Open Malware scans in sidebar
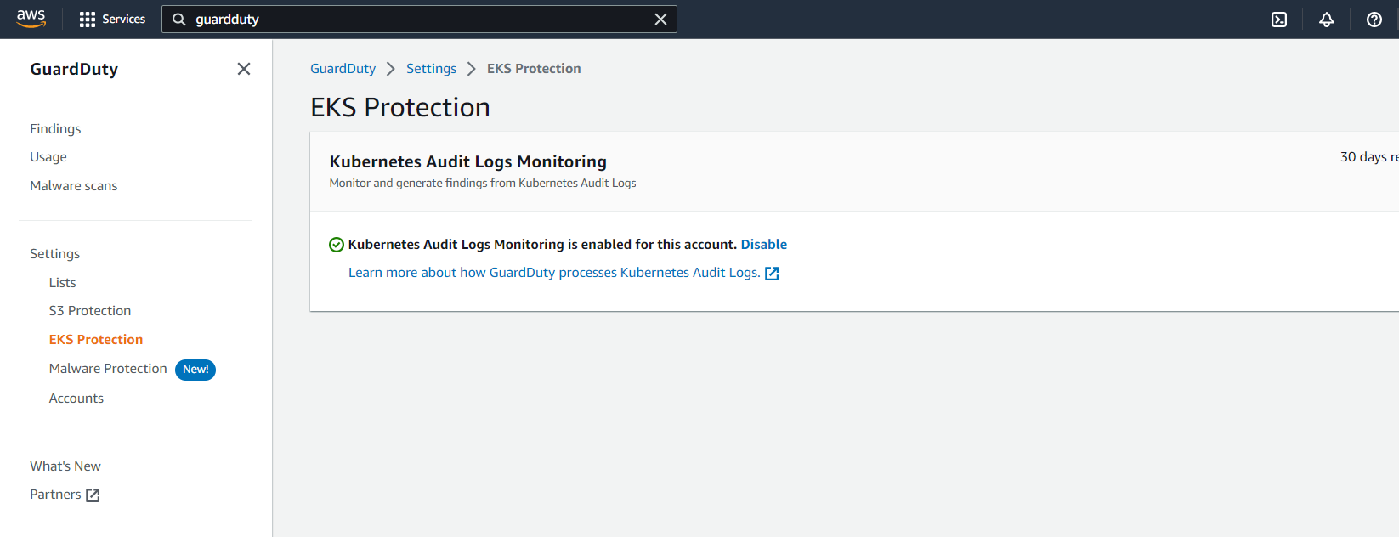Screen dimensions: 1399x537 pyautogui.click(x=74, y=186)
